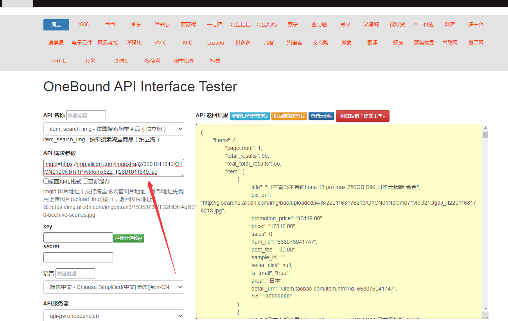Click the "promotion_price": "13119.00" line

pyautogui.click(x=287, y=218)
